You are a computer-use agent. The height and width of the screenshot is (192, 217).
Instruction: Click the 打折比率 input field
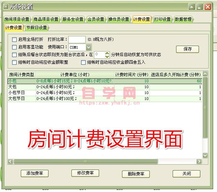[77, 39]
